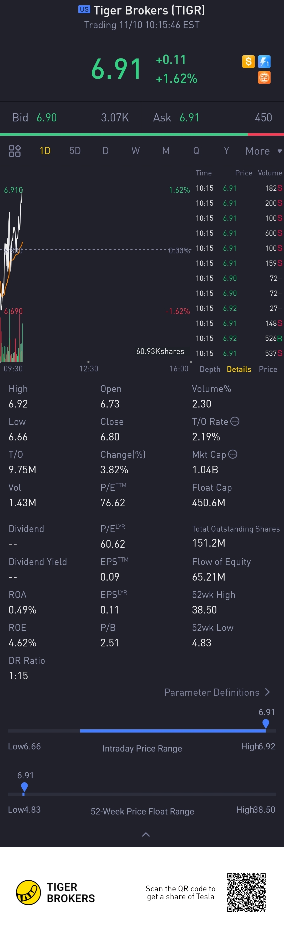
Task: Tap the blue lightning bolt icon
Action: coord(264,62)
